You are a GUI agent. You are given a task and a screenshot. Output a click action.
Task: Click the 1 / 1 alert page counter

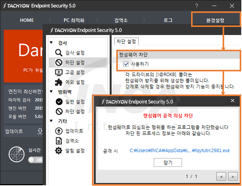(191, 176)
